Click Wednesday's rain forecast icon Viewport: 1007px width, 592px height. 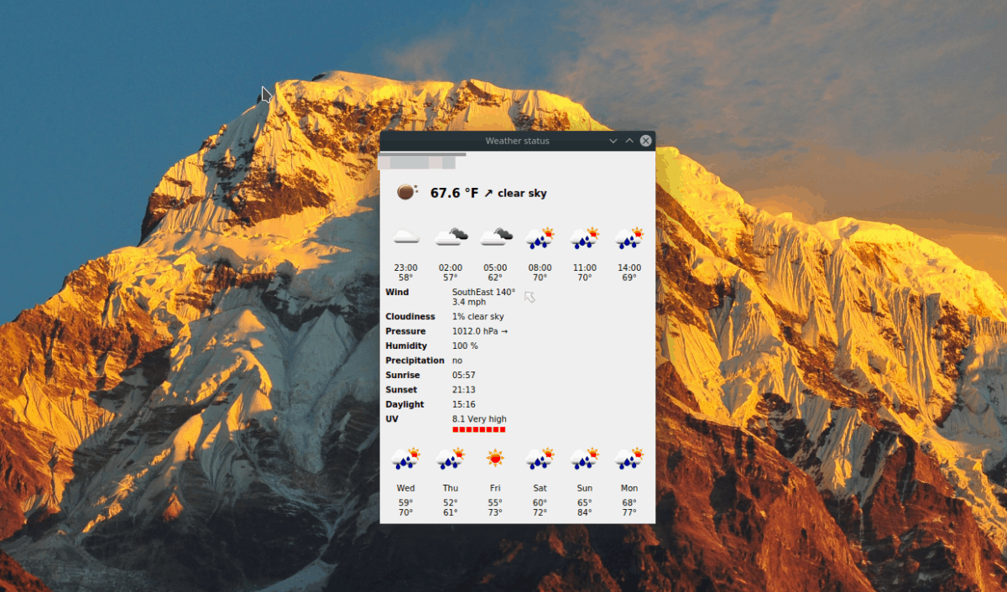[406, 459]
